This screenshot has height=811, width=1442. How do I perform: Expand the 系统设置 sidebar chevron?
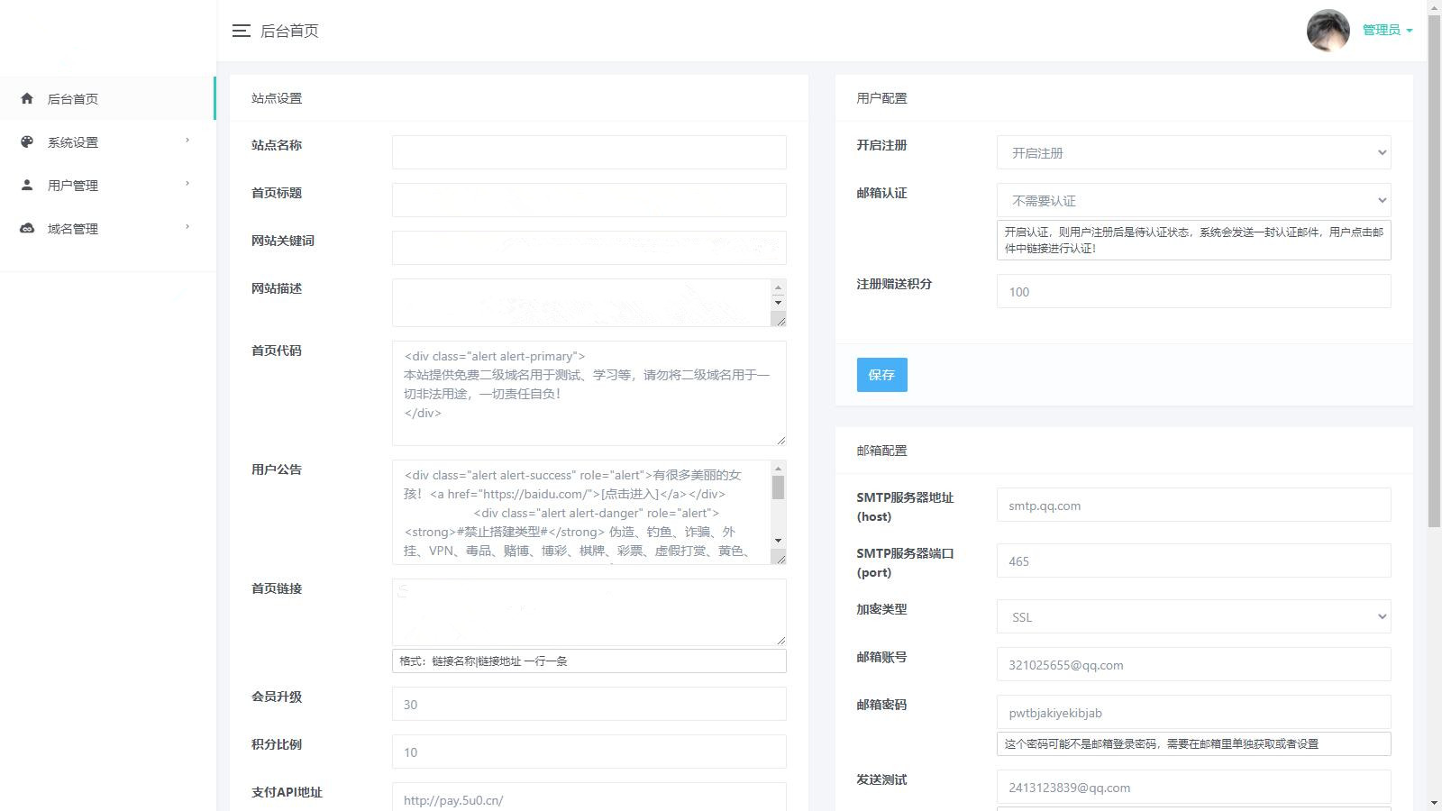pyautogui.click(x=187, y=141)
